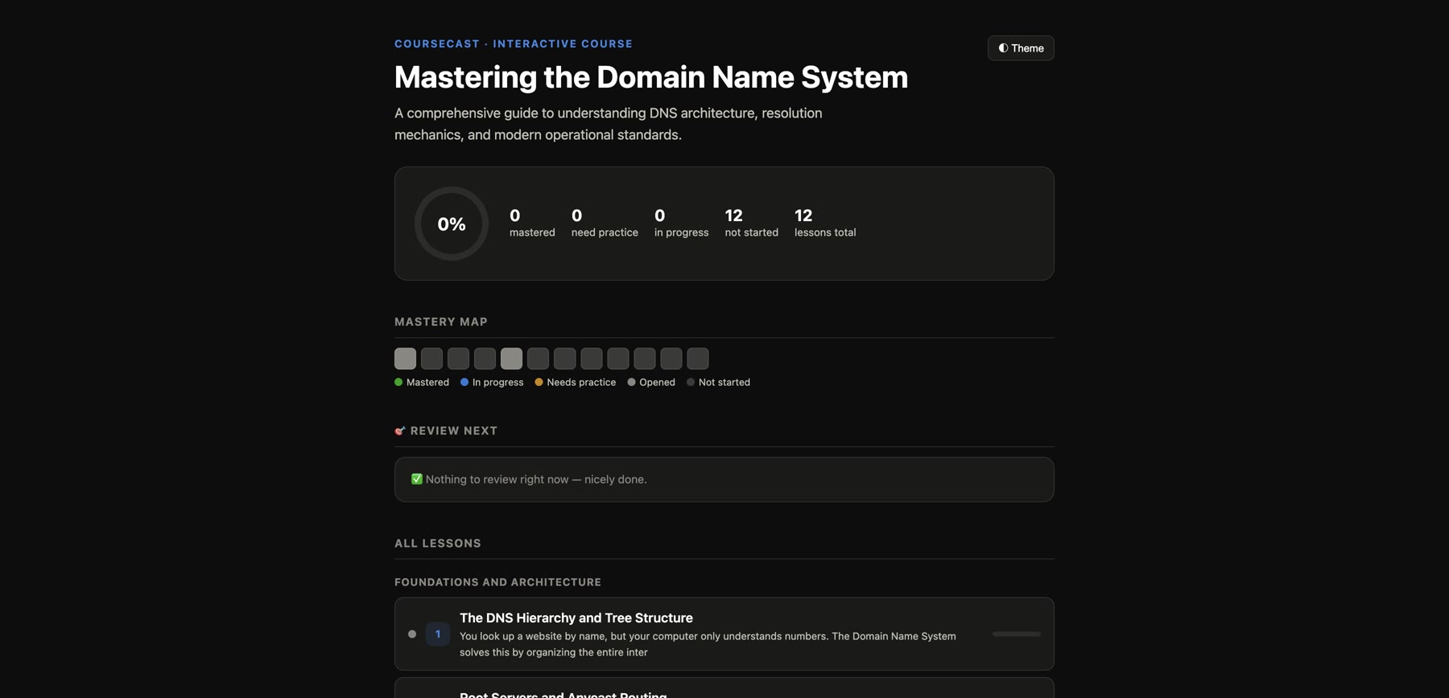Select the fifth mastery map square
This screenshot has width=1449, height=698.
511,359
